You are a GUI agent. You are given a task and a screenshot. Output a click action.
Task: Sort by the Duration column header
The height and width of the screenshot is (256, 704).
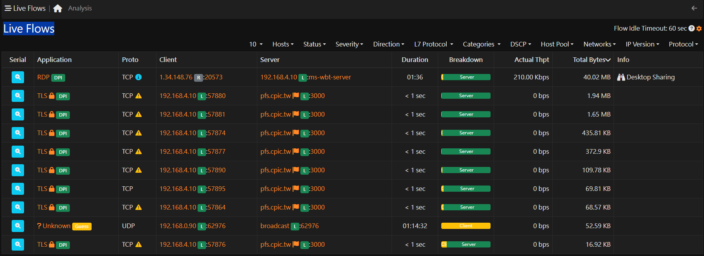coord(415,60)
